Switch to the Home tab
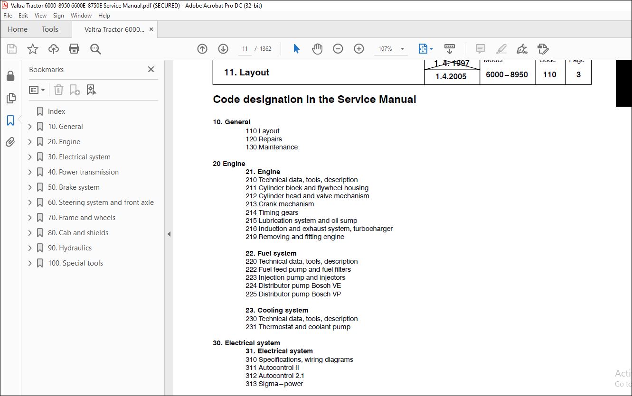This screenshot has width=632, height=396. tap(18, 29)
